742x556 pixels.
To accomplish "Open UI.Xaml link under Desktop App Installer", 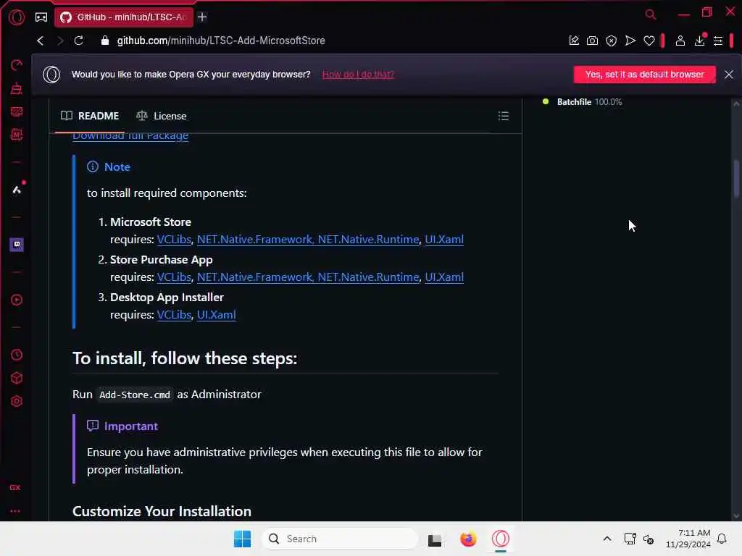I will click(216, 315).
